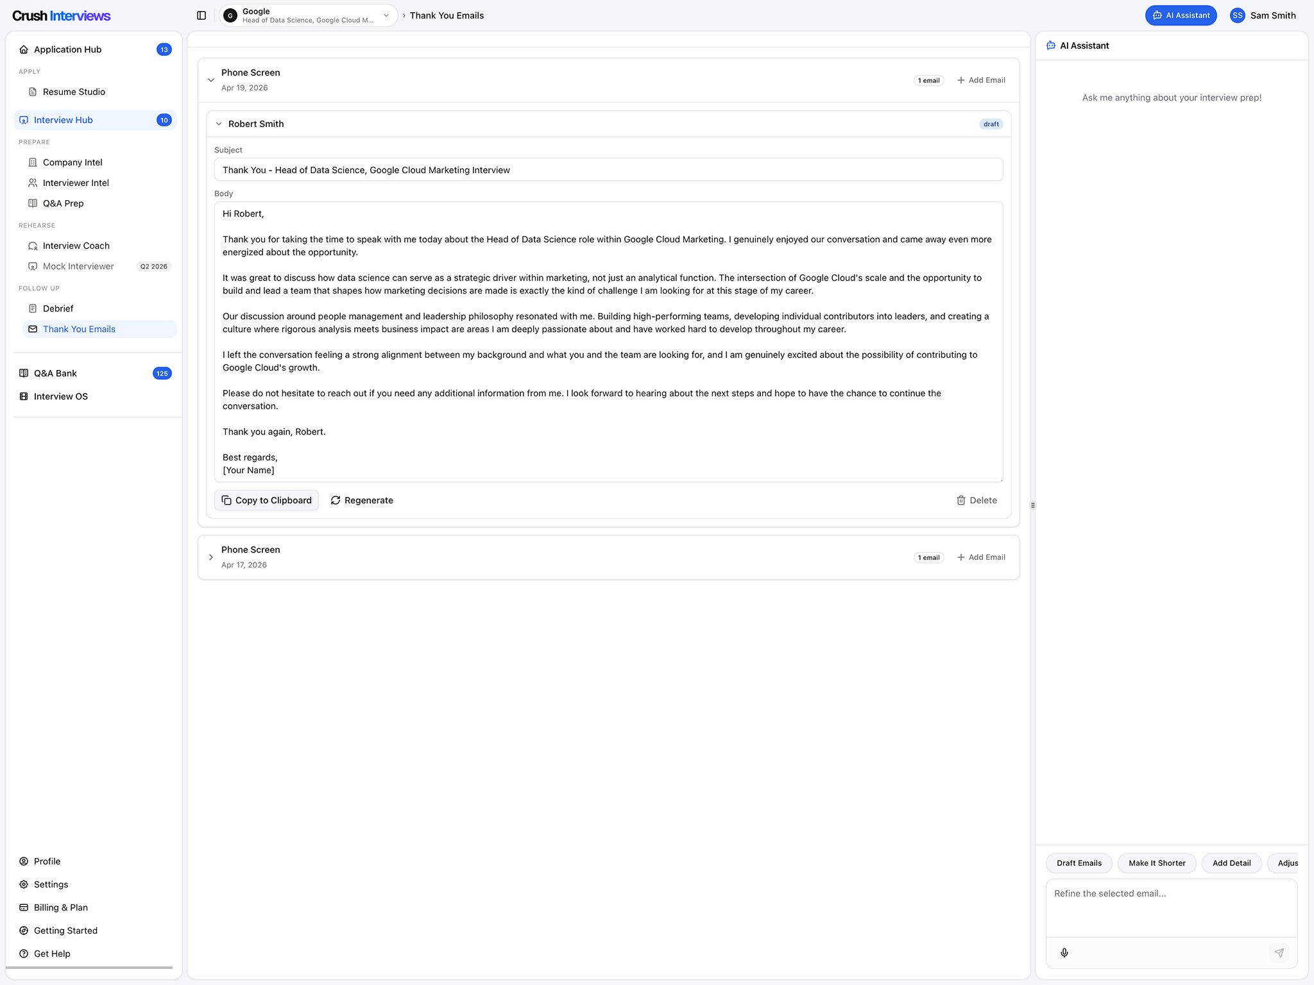This screenshot has height=985, width=1314.
Task: Open Interview OS
Action: pyautogui.click(x=95, y=396)
